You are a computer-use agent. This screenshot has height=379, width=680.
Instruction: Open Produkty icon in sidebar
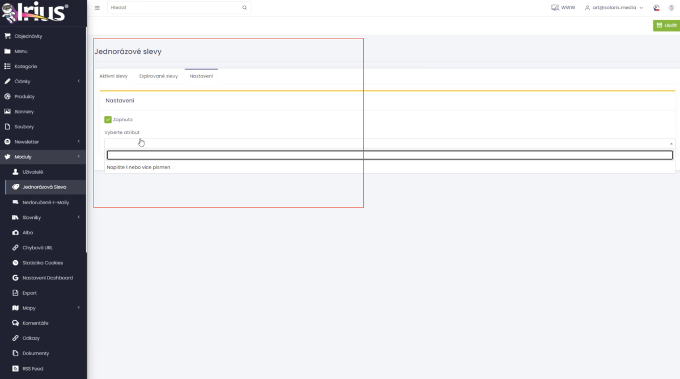tap(7, 97)
